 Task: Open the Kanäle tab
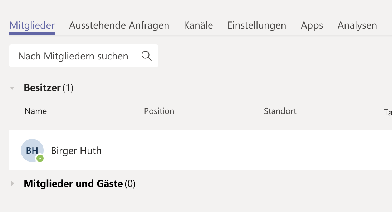click(198, 25)
